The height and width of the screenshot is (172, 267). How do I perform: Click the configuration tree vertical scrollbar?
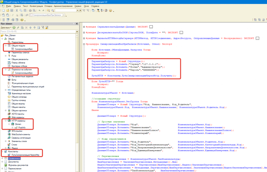coord(77,102)
